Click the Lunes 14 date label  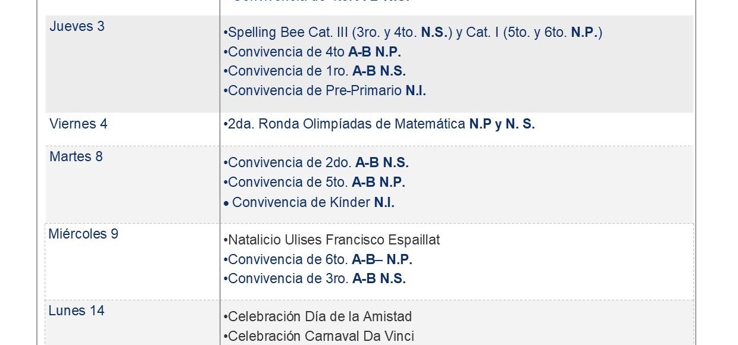pyautogui.click(x=76, y=310)
